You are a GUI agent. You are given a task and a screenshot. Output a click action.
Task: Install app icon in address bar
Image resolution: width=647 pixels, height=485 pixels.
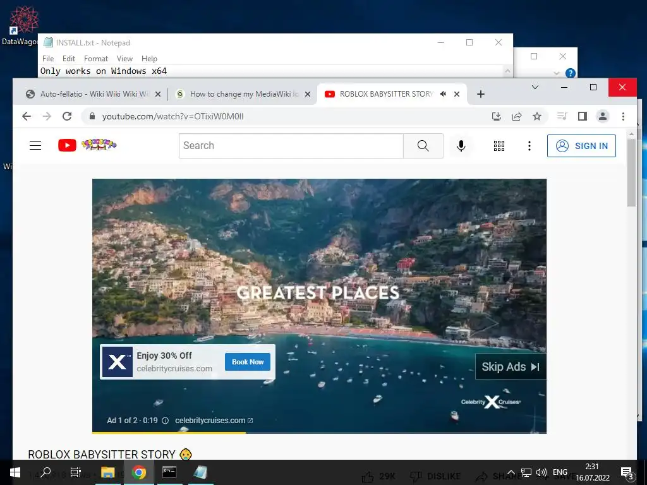coord(497,116)
